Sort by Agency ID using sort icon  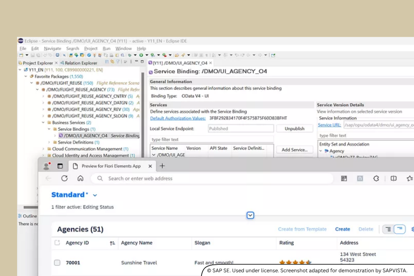tap(112, 243)
